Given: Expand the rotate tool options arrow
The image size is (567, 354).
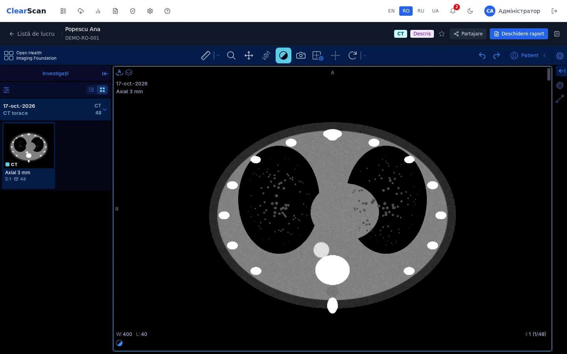Looking at the screenshot, I should [x=365, y=55].
